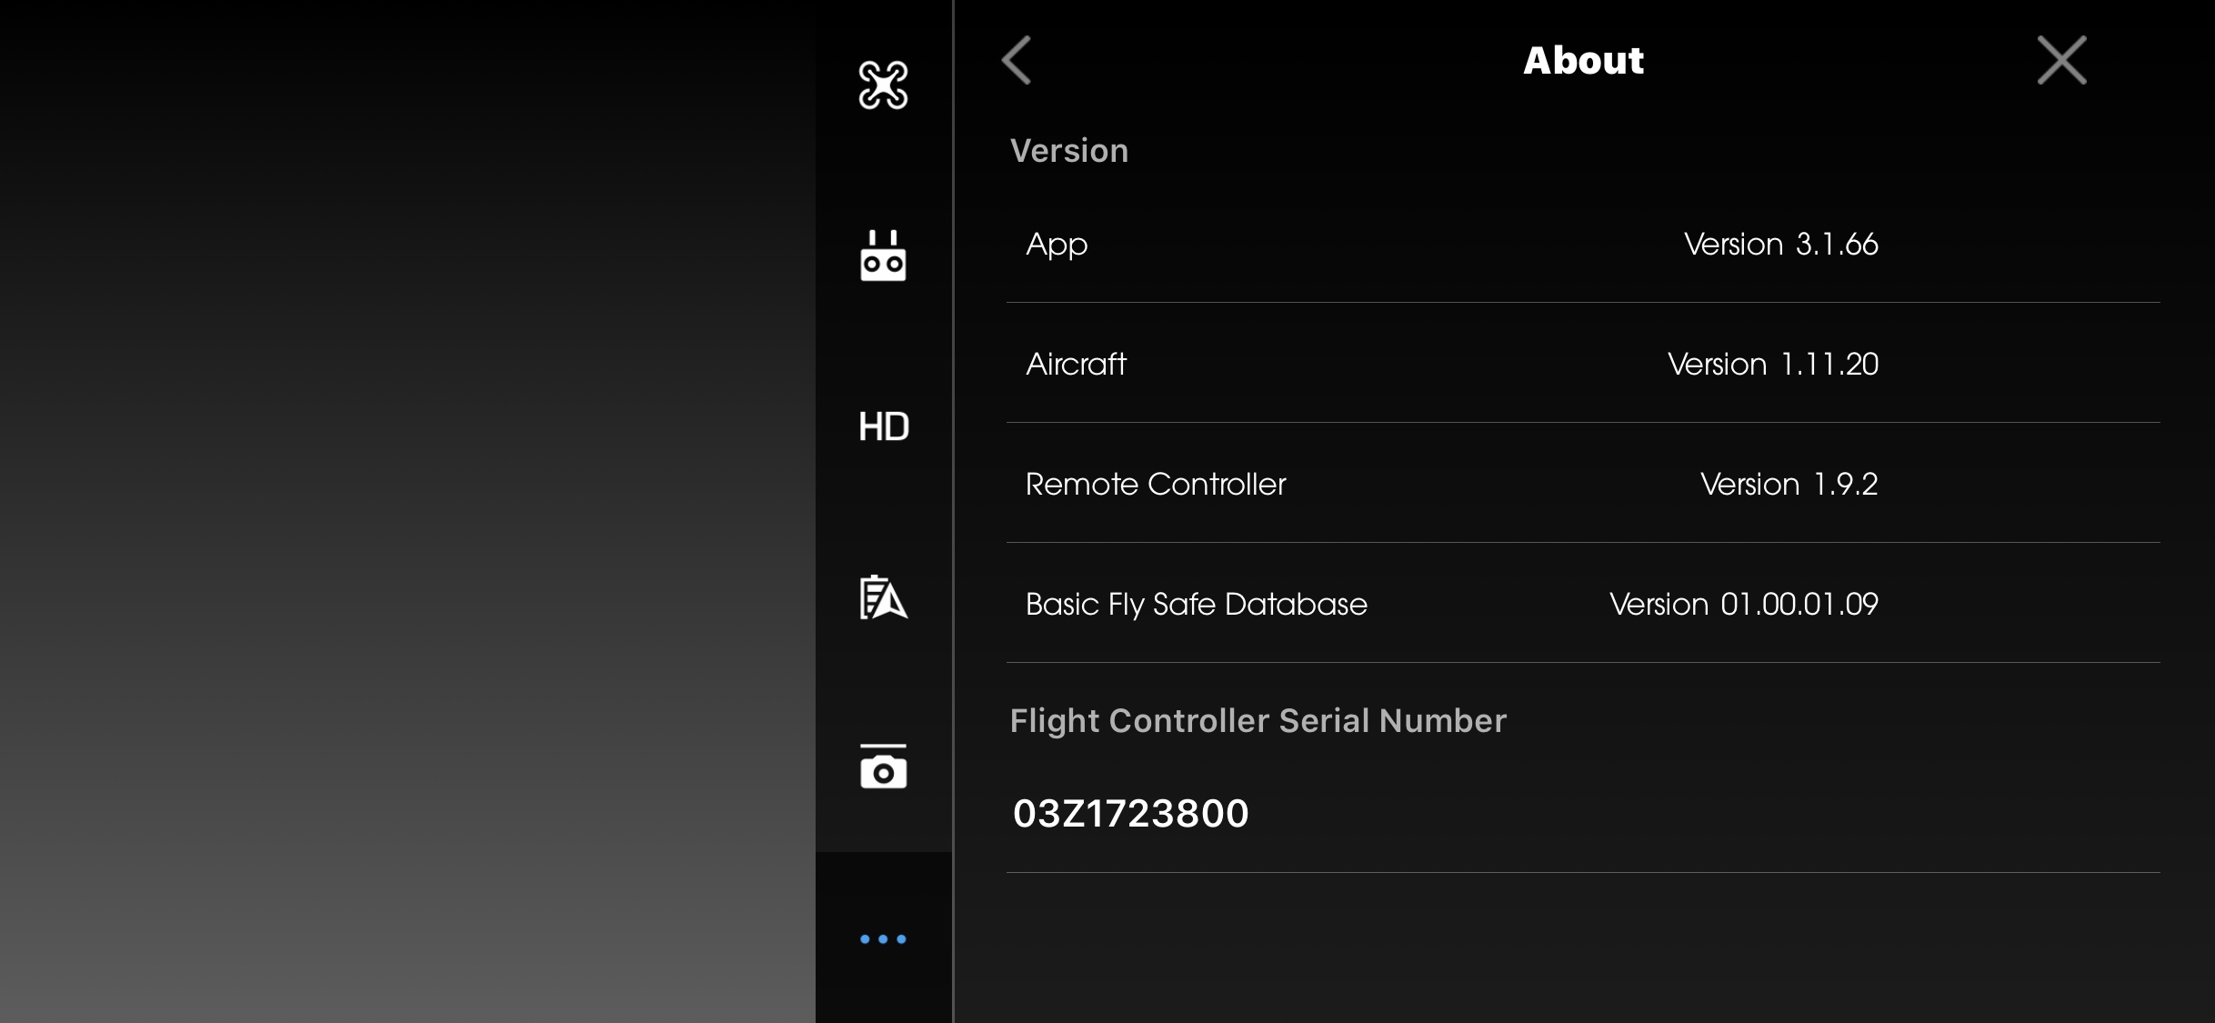Click the serial number 03Z1723800

1130,813
